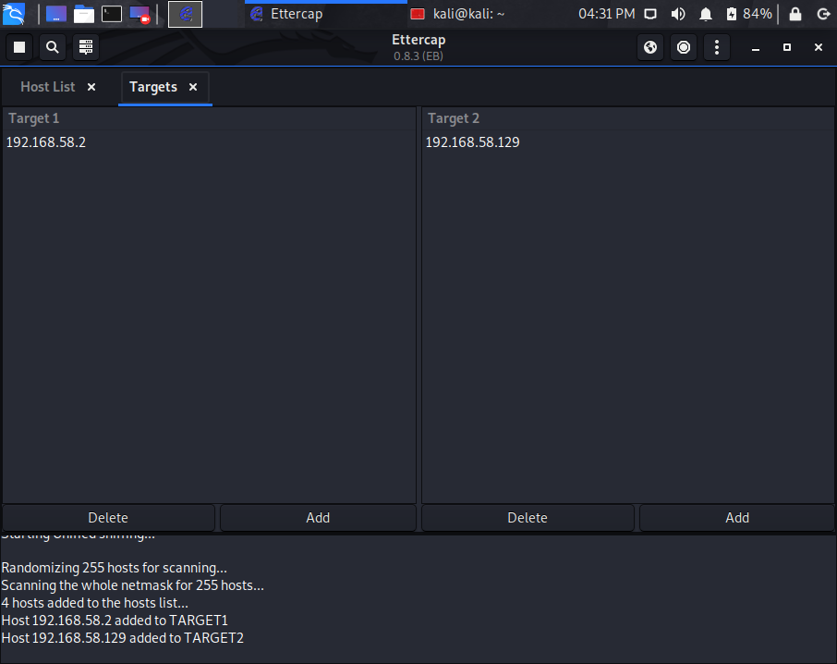Click the screen recorder panel icon
The height and width of the screenshot is (664, 837).
pos(139,14)
